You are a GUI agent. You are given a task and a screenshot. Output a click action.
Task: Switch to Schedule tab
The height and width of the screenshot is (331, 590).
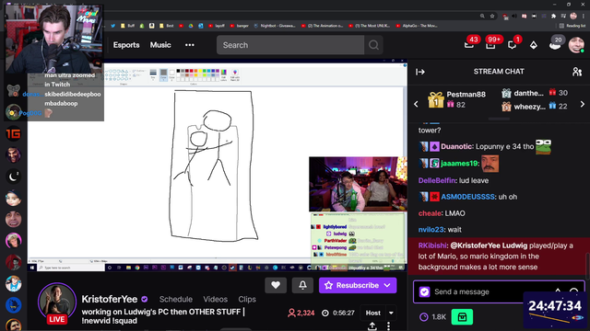[176, 299]
